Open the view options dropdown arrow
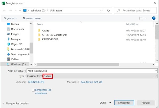Viewport: 159px width, 108px height. [145, 18]
